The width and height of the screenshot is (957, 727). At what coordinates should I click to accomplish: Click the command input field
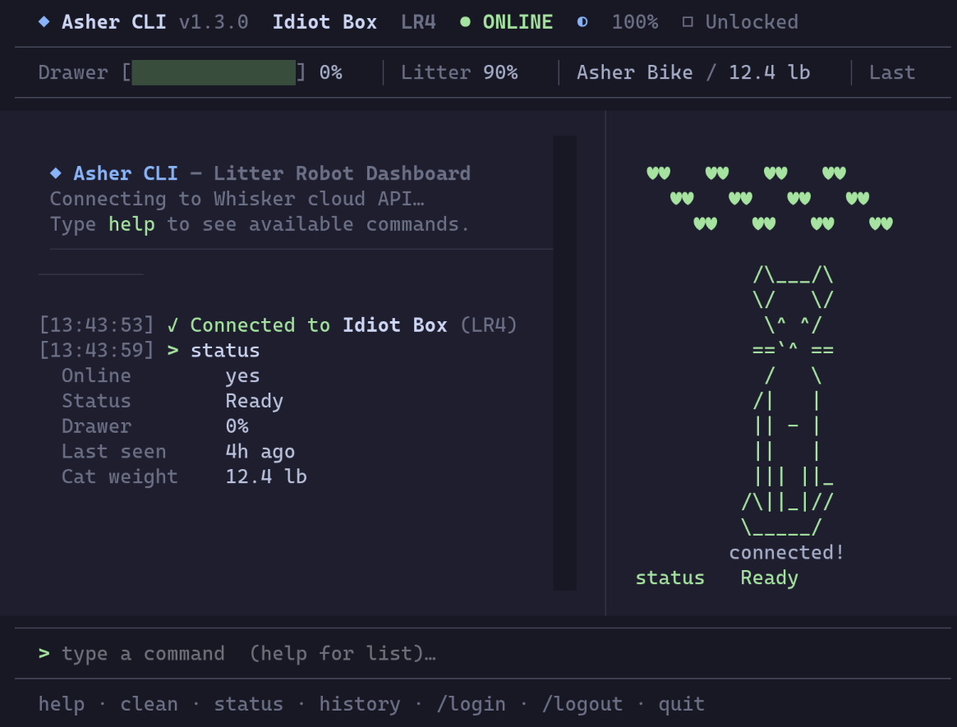tap(482, 653)
